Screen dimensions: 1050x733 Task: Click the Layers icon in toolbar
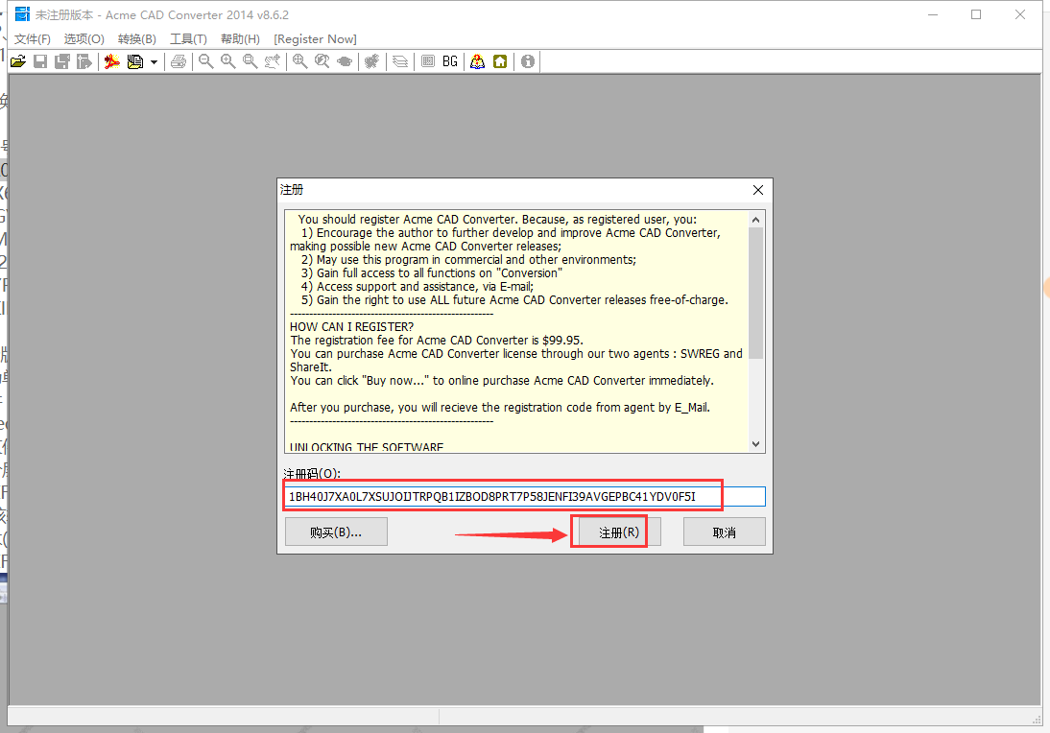click(400, 61)
